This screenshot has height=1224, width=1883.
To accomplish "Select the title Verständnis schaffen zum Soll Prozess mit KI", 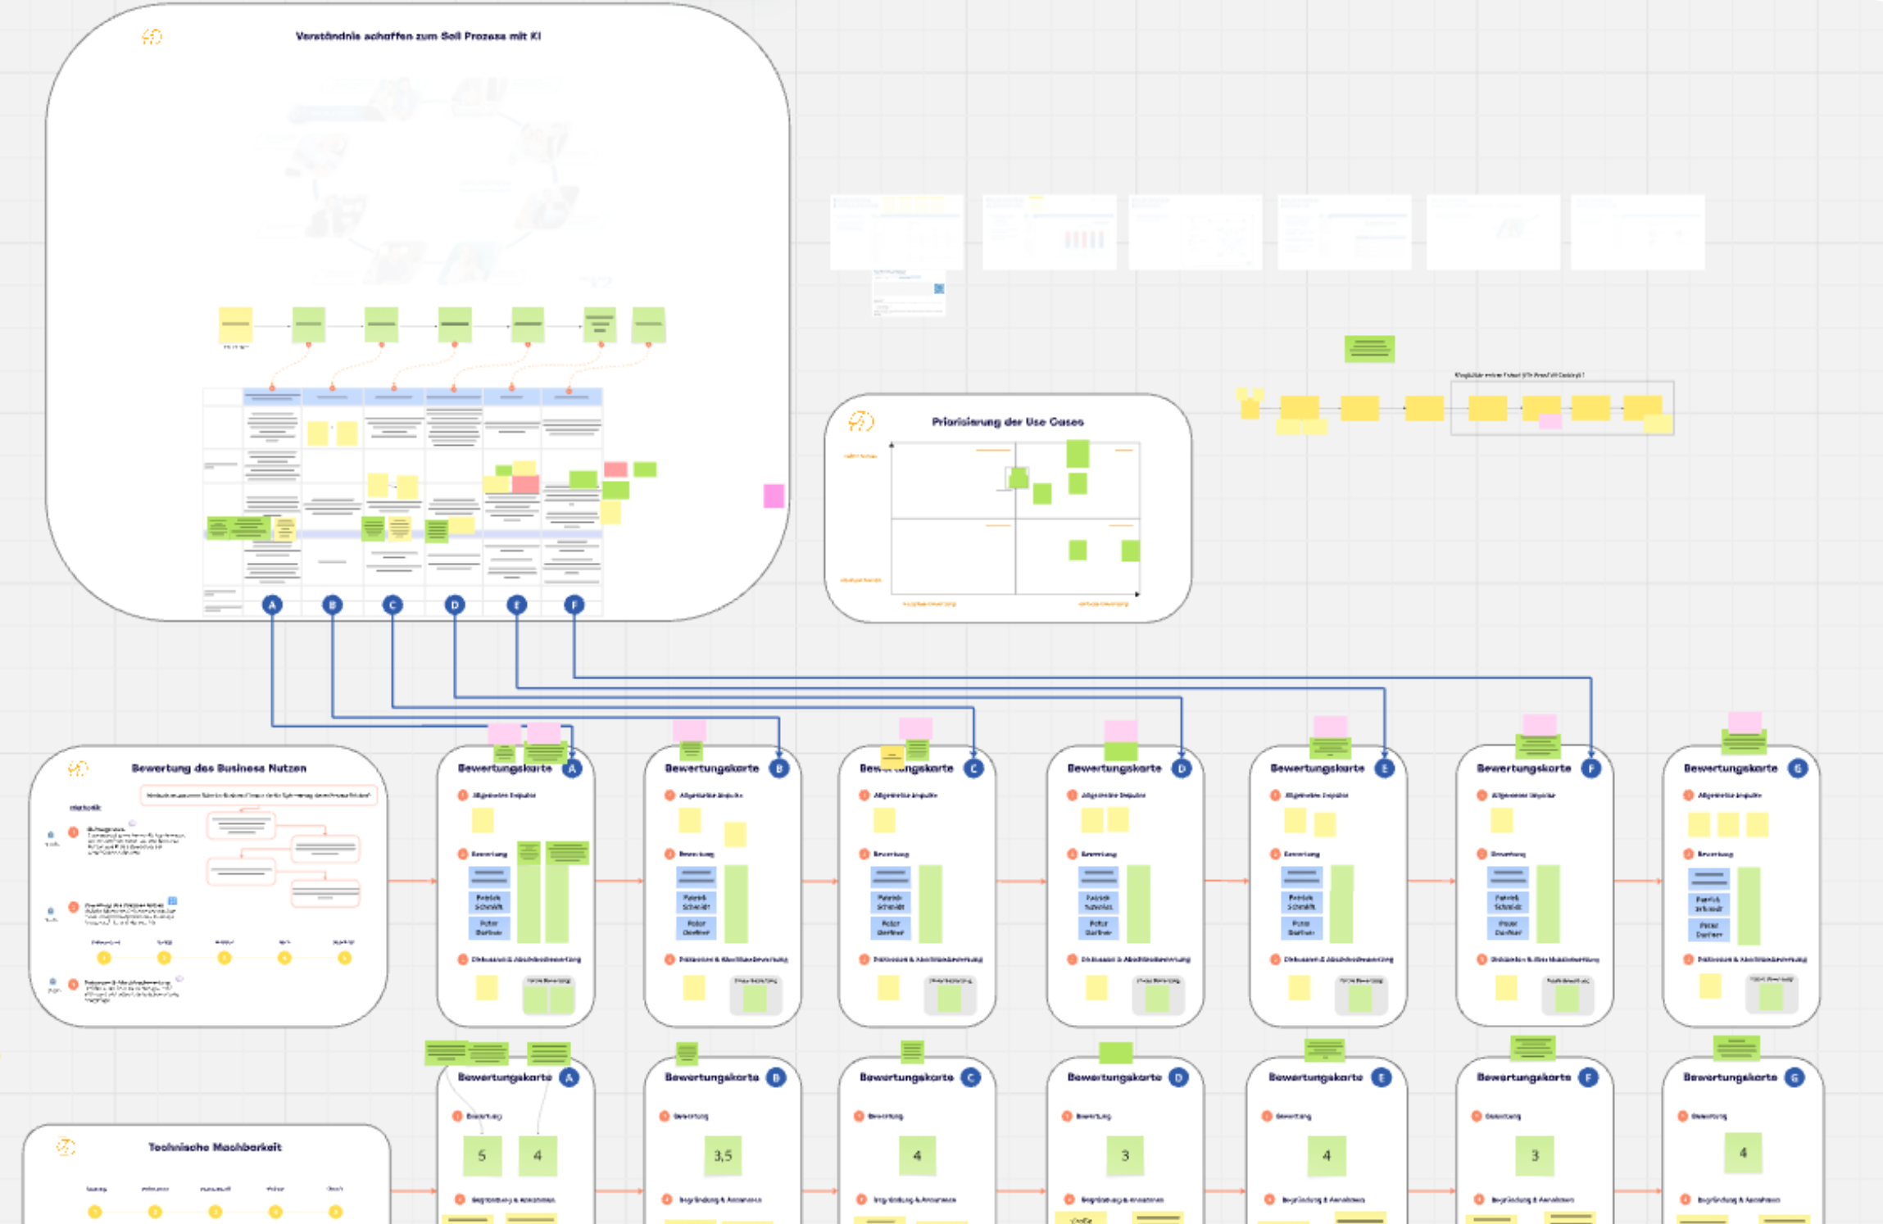I will (x=418, y=36).
